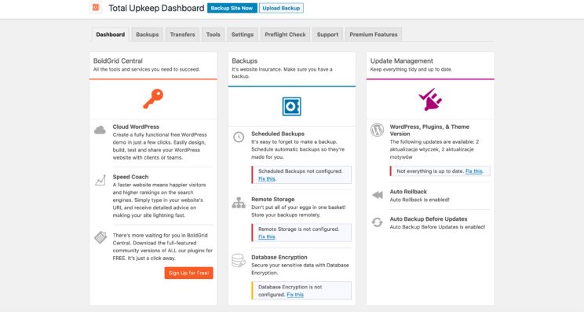Open the Backups tab

[x=147, y=35]
